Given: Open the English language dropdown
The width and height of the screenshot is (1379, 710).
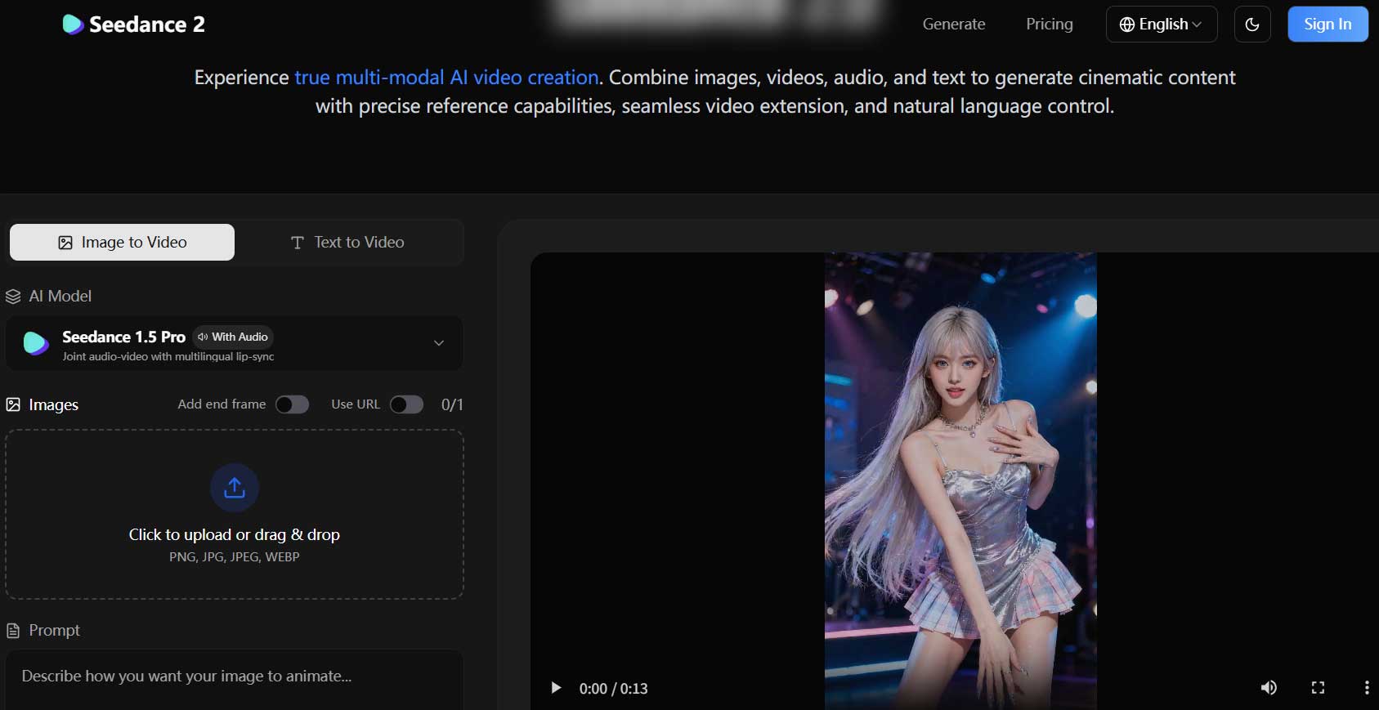Looking at the screenshot, I should pyautogui.click(x=1162, y=25).
